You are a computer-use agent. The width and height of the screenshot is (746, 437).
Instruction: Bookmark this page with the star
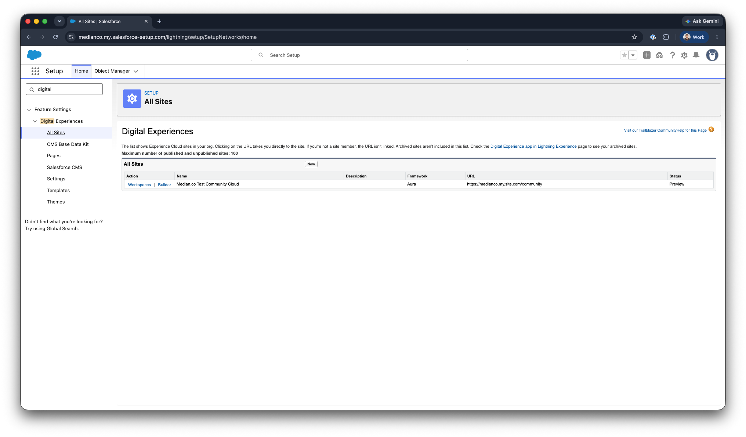coord(634,37)
